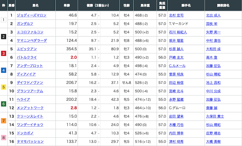Open jockey 田辺 裕信 page
This screenshot has width=242, height=146.
(x=176, y=83)
